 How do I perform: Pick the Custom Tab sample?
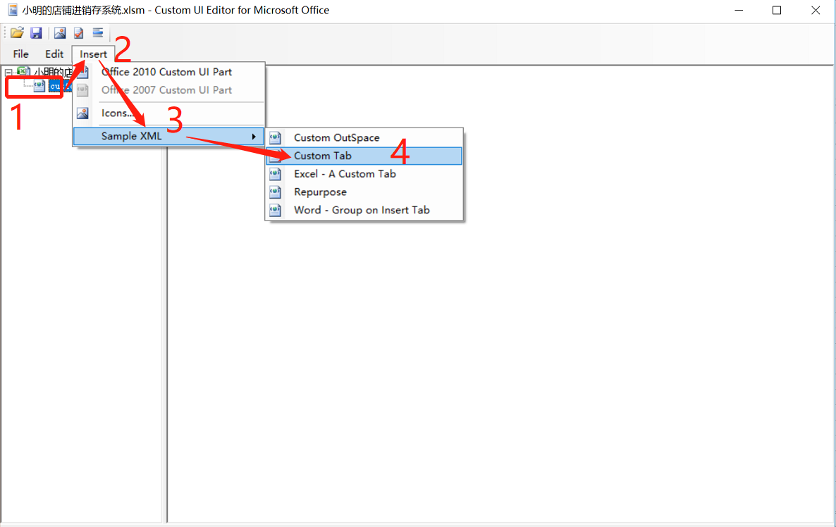[364, 156]
